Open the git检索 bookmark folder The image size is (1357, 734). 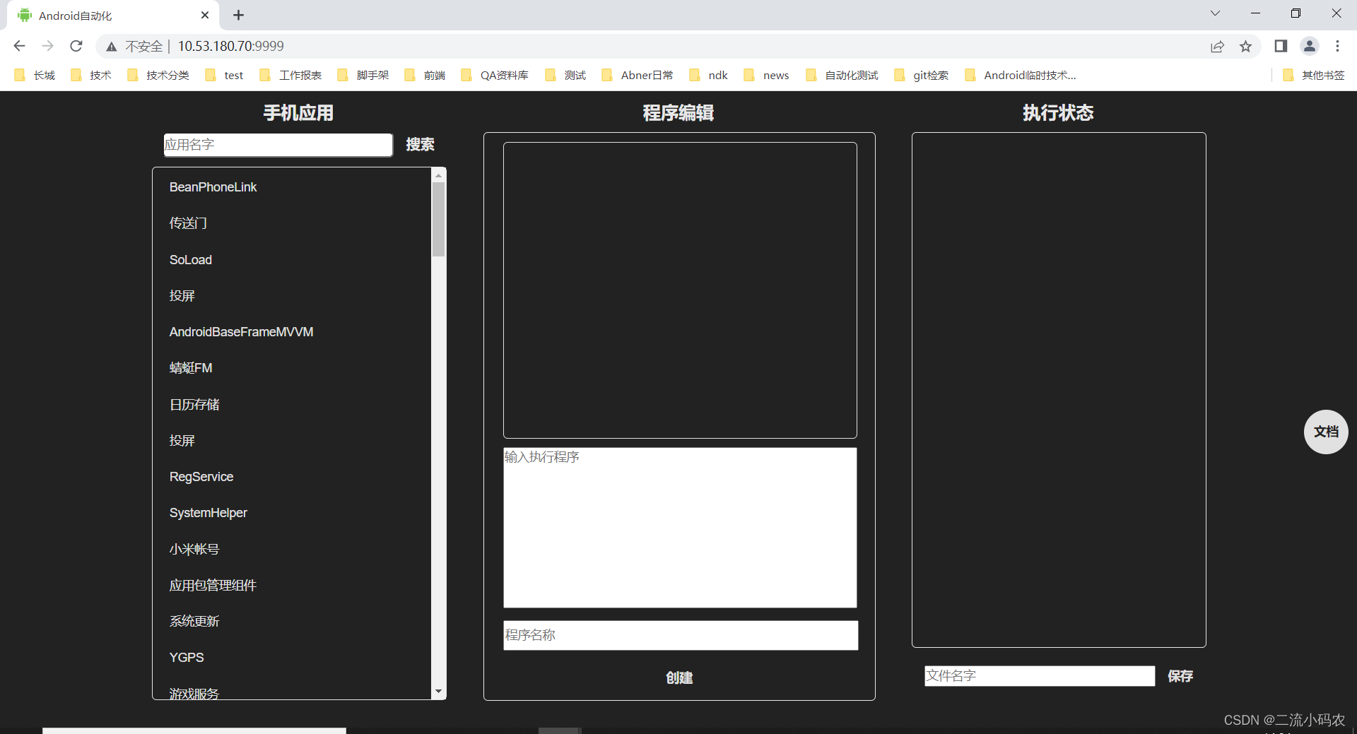tap(921, 76)
